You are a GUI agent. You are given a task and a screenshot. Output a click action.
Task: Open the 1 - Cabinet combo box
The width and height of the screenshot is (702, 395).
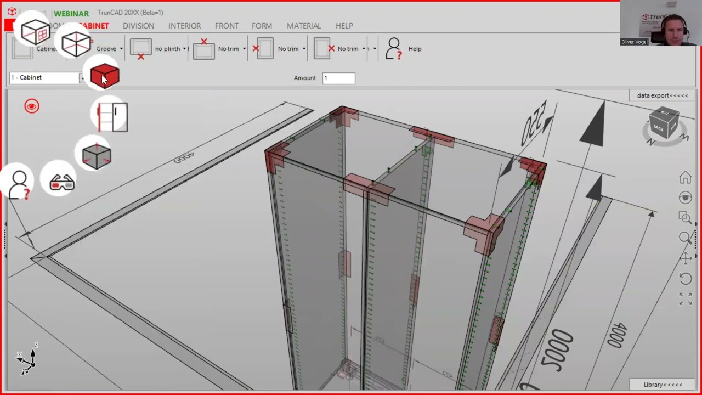point(48,78)
